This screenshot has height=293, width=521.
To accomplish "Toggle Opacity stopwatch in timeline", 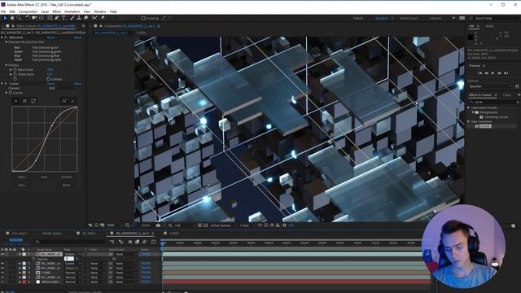I will click(x=33, y=259).
